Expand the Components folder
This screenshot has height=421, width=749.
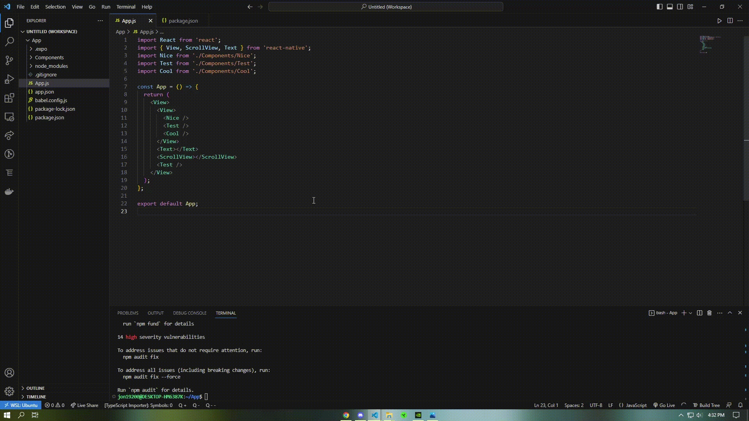point(49,57)
